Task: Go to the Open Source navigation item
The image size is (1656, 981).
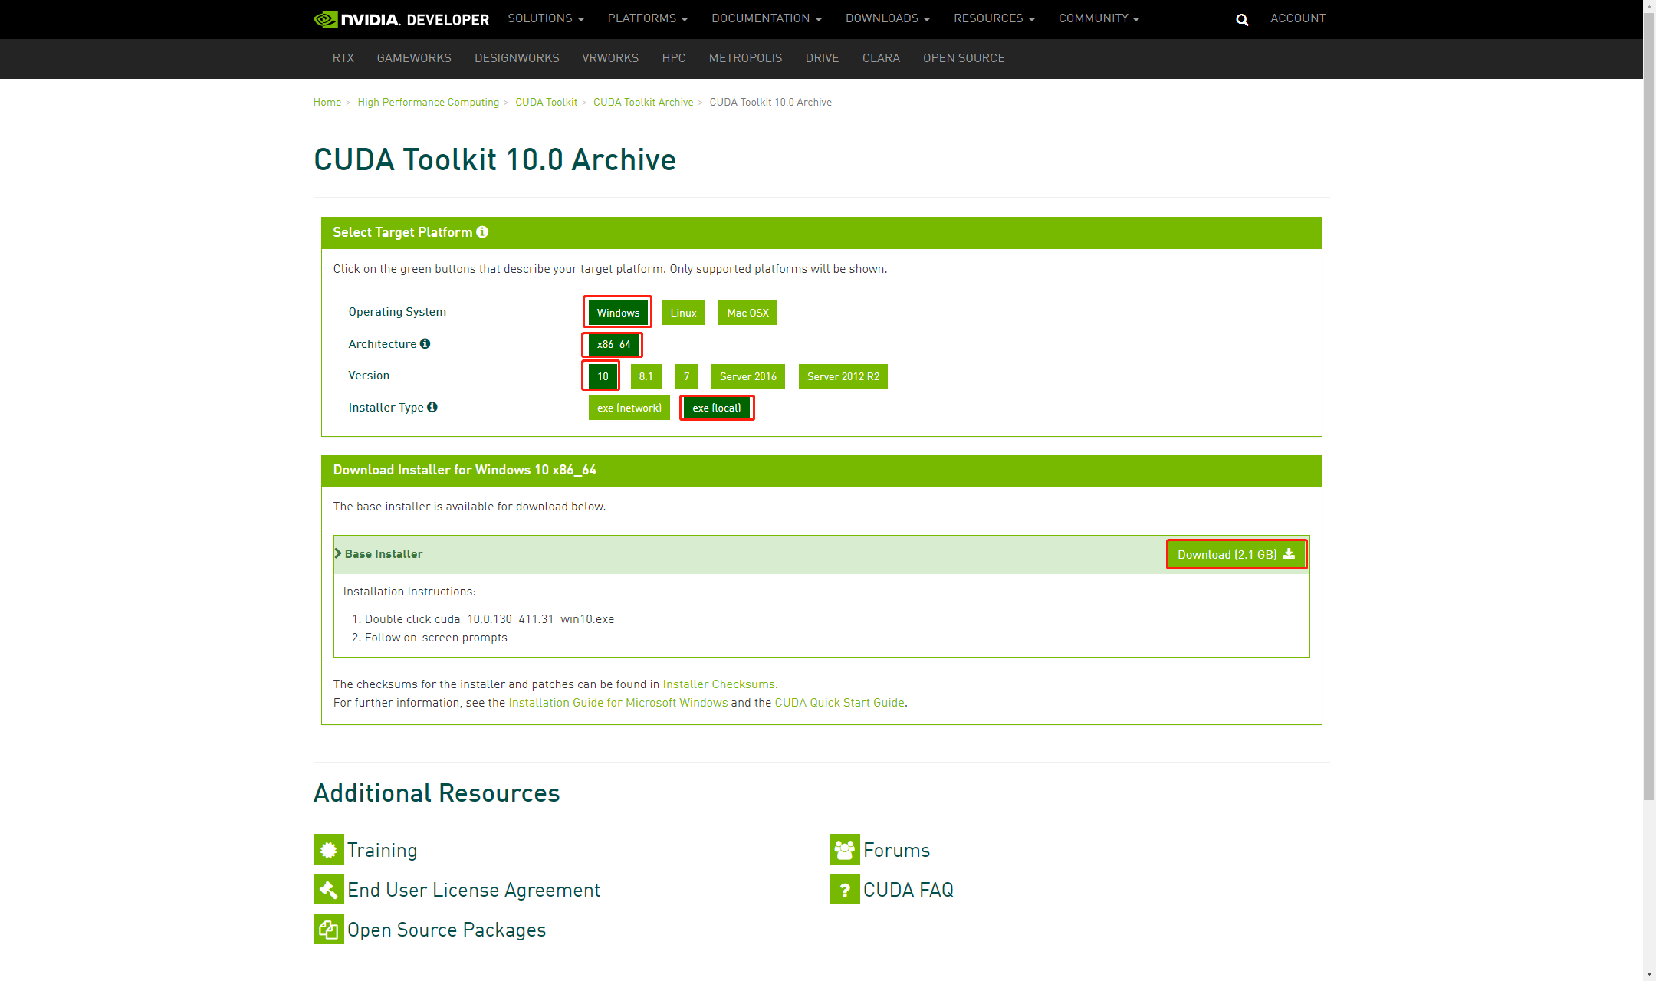Action: coord(963,58)
